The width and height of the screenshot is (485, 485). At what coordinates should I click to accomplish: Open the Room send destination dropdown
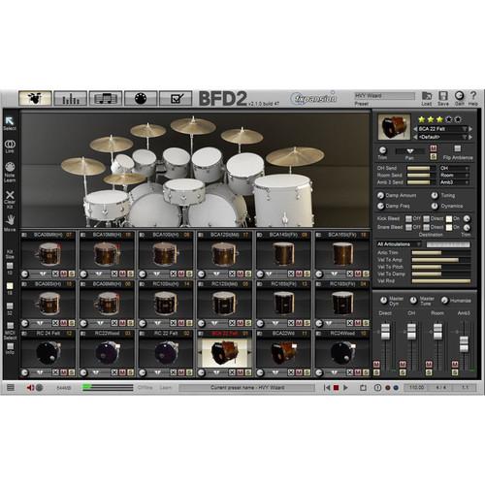[x=454, y=176]
